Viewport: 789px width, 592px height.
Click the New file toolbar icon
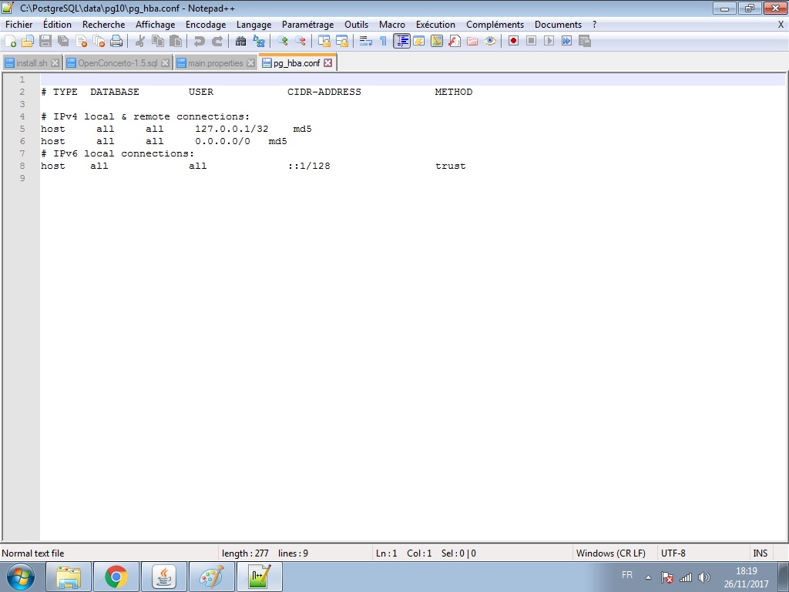tap(11, 41)
